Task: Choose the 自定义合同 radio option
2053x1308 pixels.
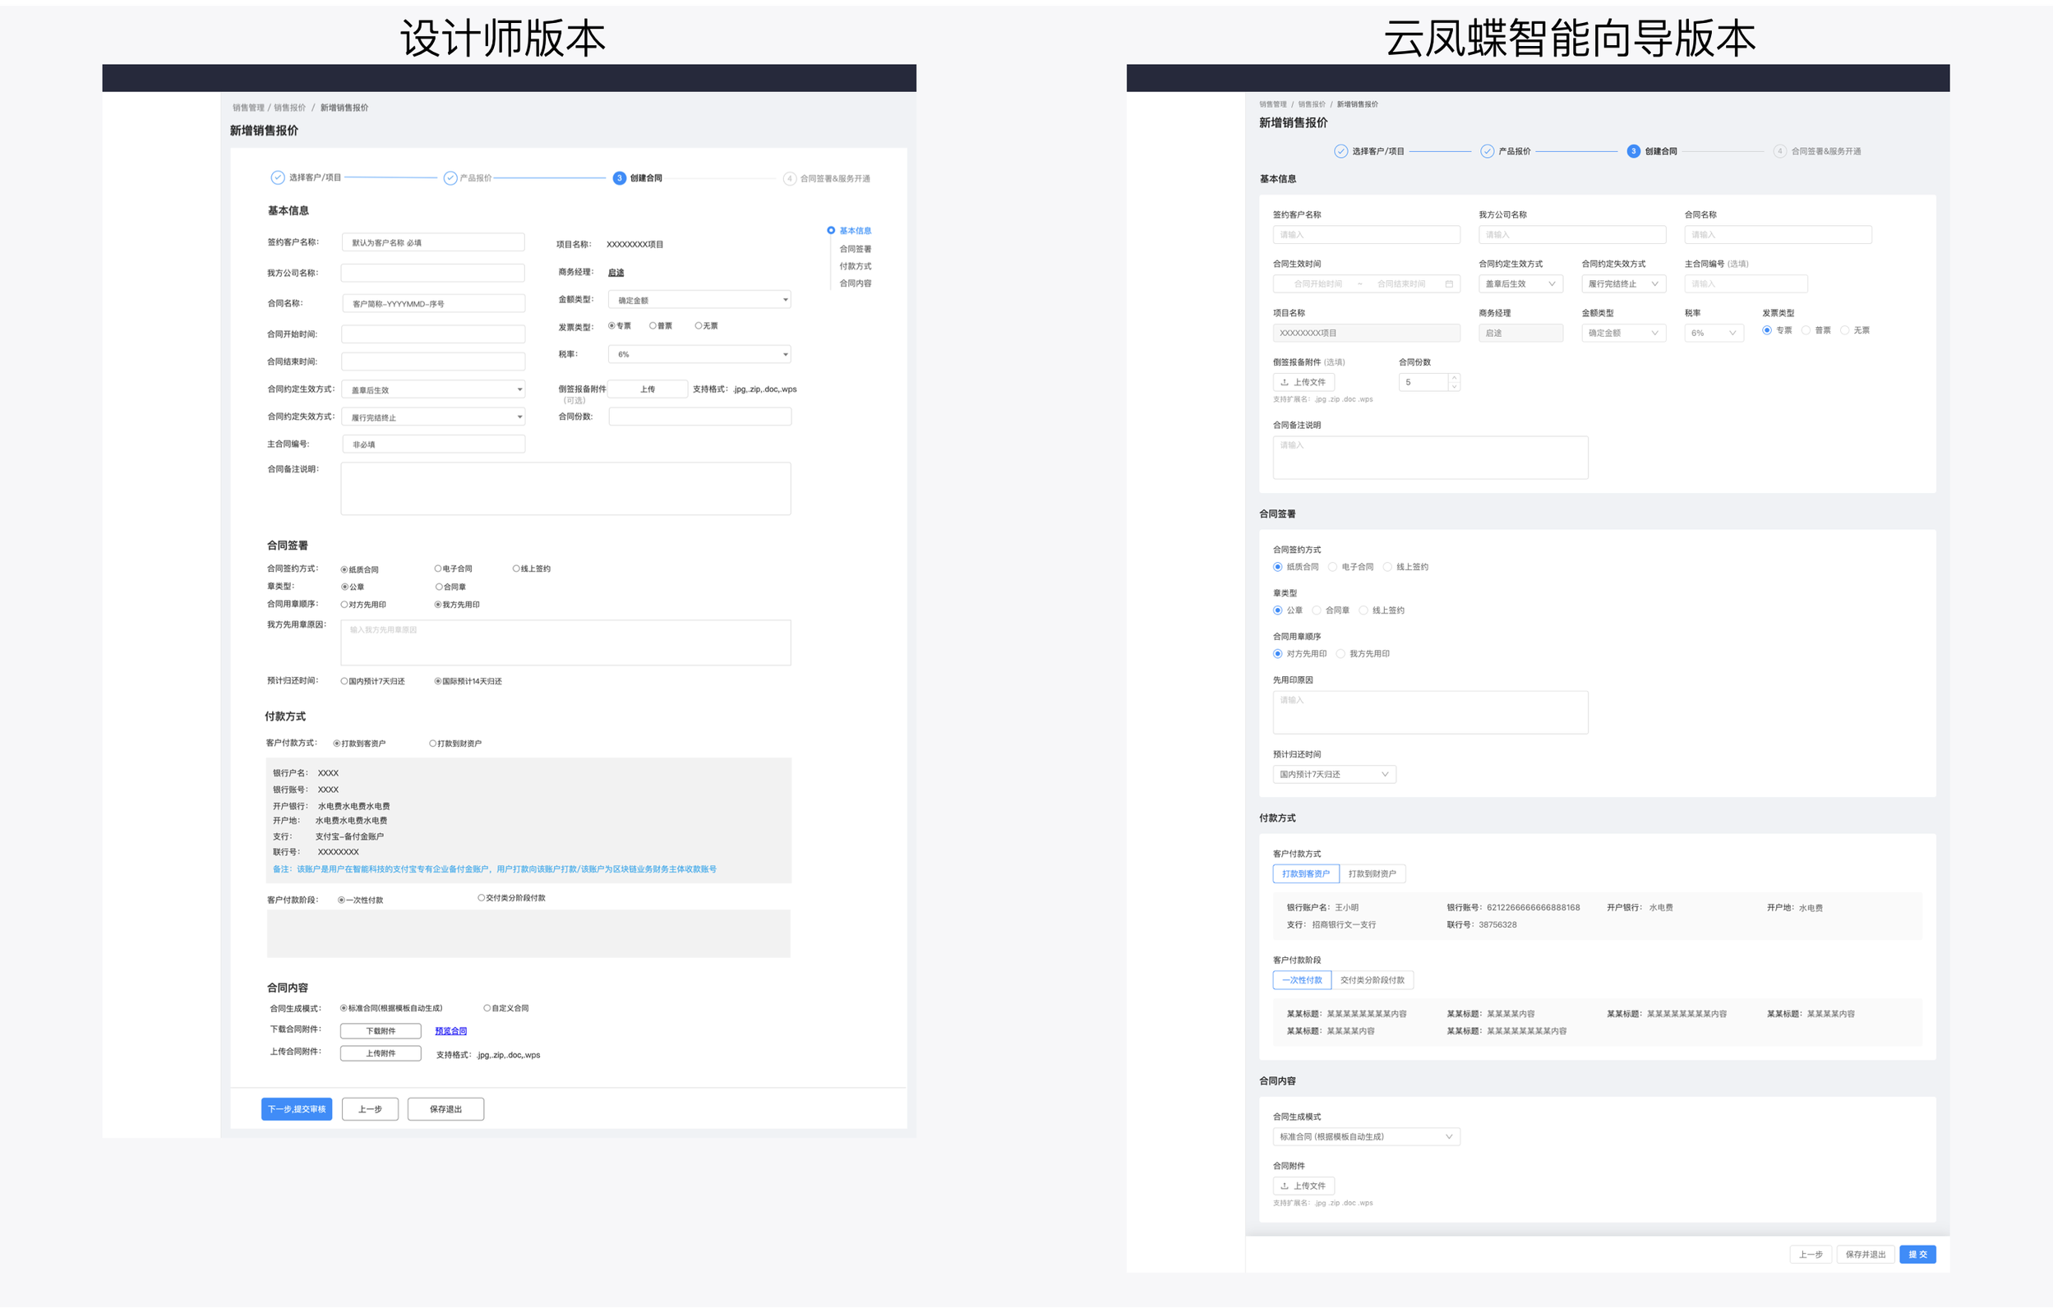Action: click(487, 1008)
